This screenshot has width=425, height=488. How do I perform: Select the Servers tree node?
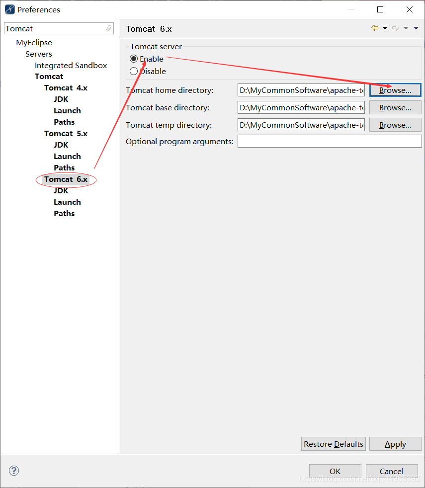[x=39, y=54]
